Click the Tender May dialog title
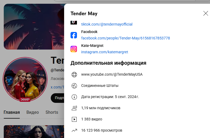Image resolution: width=210 pixels, height=138 pixels. (x=84, y=14)
